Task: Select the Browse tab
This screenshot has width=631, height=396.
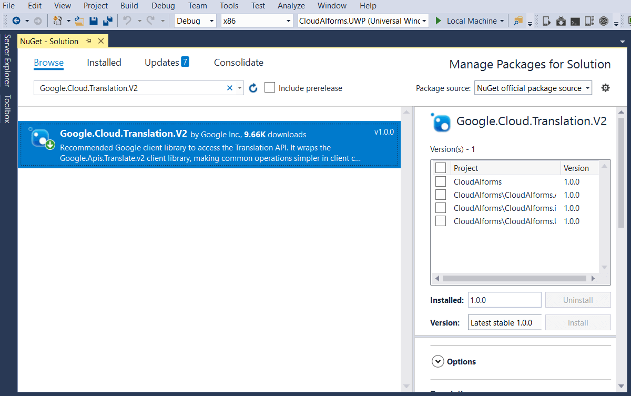Action: point(48,62)
